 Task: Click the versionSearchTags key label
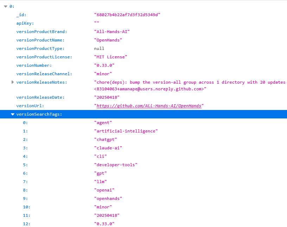tap(39, 114)
